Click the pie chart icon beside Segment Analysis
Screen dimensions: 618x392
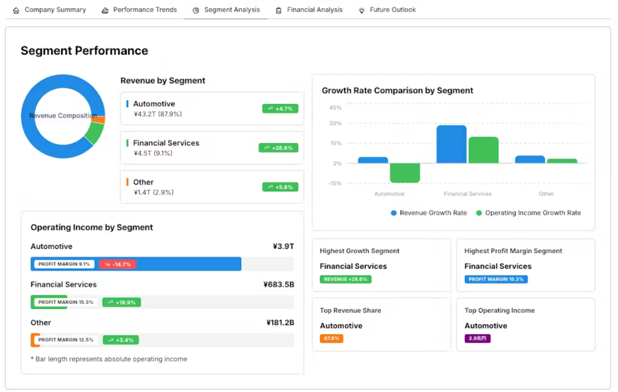[196, 10]
